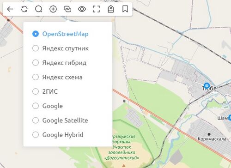Select the 2ГИС map option
This screenshot has height=168, width=231.
45,91
